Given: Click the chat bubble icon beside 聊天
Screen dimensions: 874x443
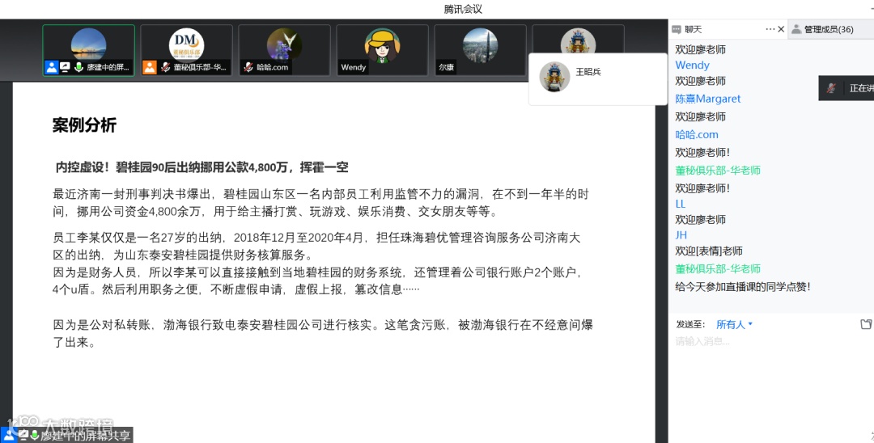Looking at the screenshot, I should point(677,29).
